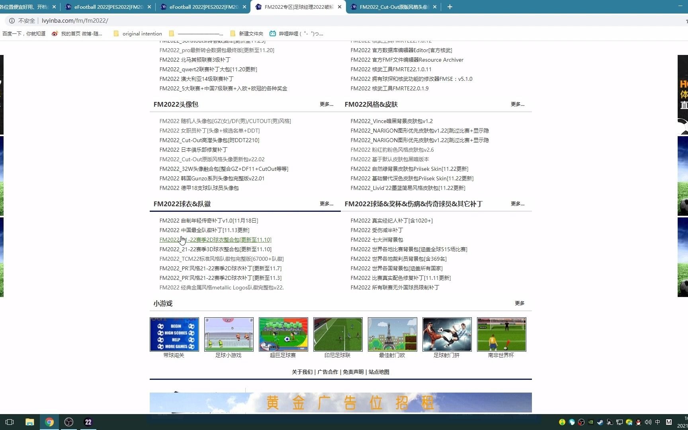Click the 南非世界杯 mini game thumbnail

(x=501, y=334)
